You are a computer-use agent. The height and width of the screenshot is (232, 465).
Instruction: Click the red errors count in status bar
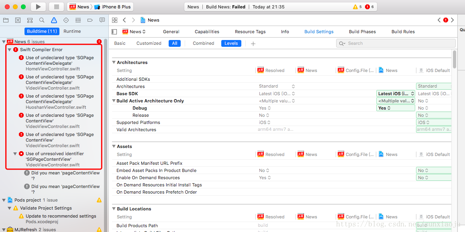pyautogui.click(x=369, y=7)
